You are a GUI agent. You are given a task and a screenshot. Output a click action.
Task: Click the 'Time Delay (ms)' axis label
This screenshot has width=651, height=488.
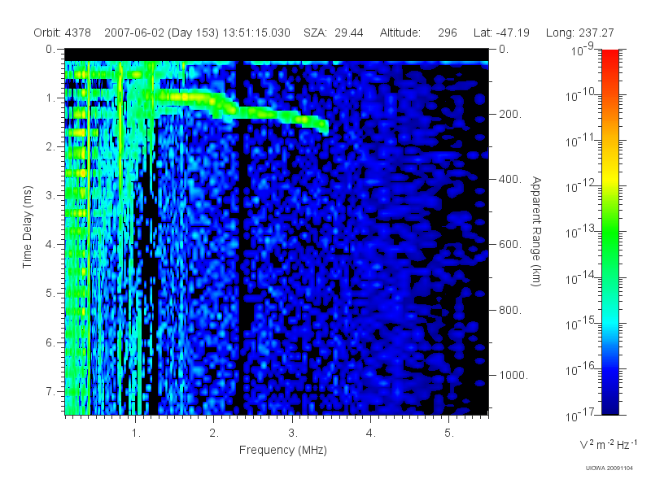pos(27,227)
